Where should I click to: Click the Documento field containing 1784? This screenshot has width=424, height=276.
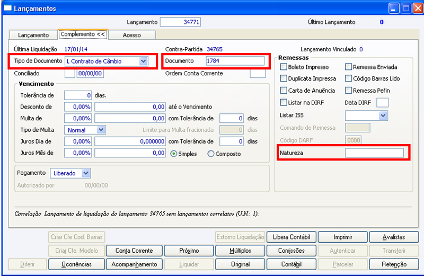click(235, 61)
